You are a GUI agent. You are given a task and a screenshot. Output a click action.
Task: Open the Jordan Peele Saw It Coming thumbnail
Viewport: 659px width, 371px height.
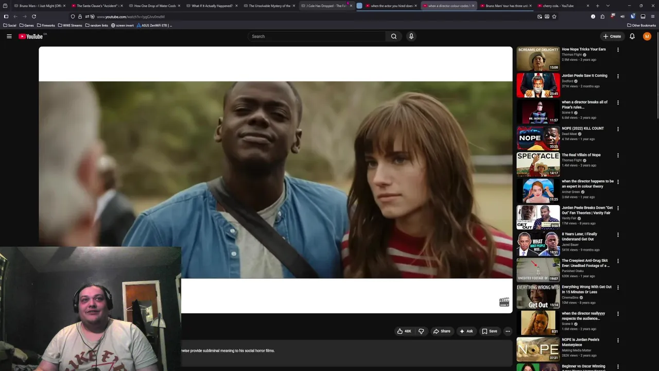click(538, 85)
